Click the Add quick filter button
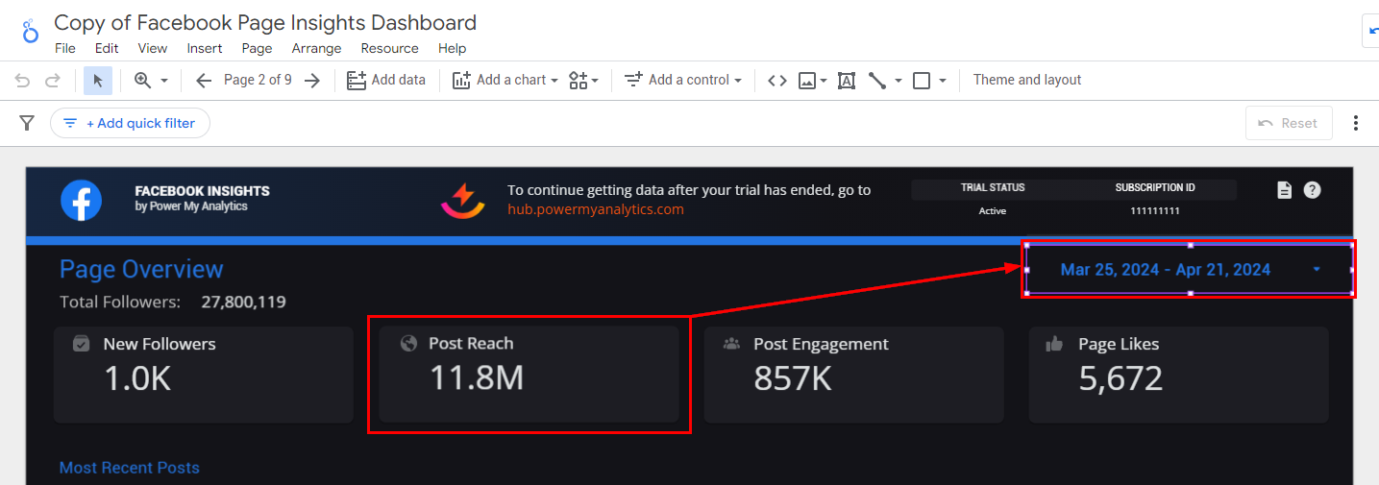The image size is (1379, 485). tap(130, 123)
